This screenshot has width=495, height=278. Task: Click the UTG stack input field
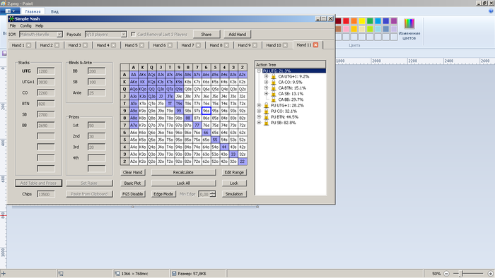46,71
